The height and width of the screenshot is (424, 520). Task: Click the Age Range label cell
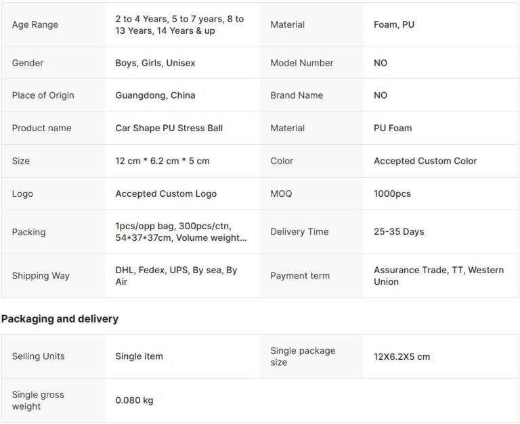pos(35,25)
